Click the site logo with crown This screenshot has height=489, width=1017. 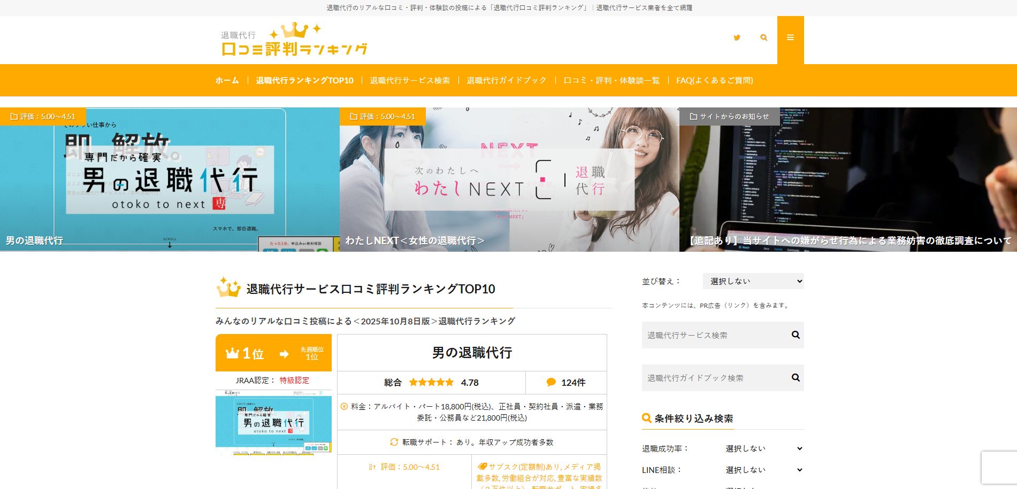(294, 40)
